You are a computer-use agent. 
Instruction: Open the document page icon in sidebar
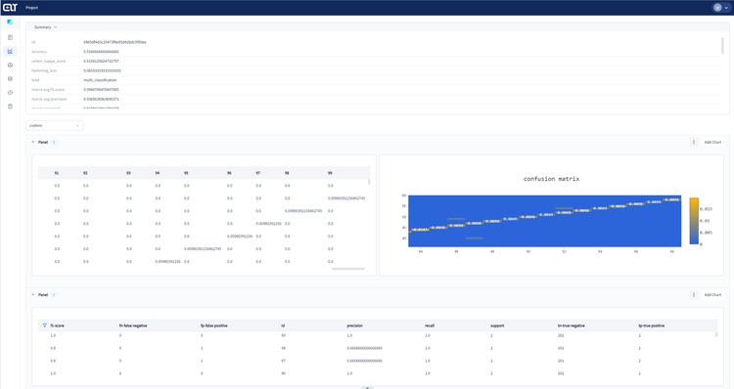pyautogui.click(x=10, y=37)
